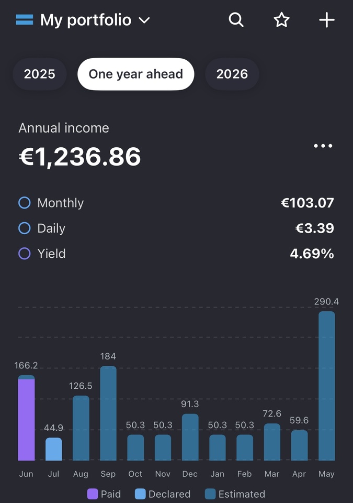Image resolution: width=353 pixels, height=503 pixels.
Task: Select the One year ahead tab
Action: [x=136, y=74]
